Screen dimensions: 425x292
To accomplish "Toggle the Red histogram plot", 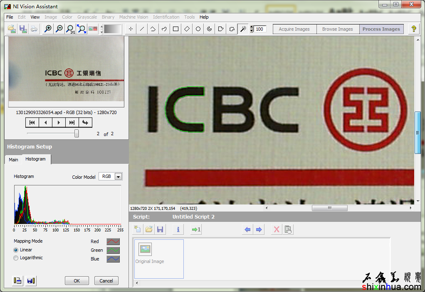I will 113,241.
